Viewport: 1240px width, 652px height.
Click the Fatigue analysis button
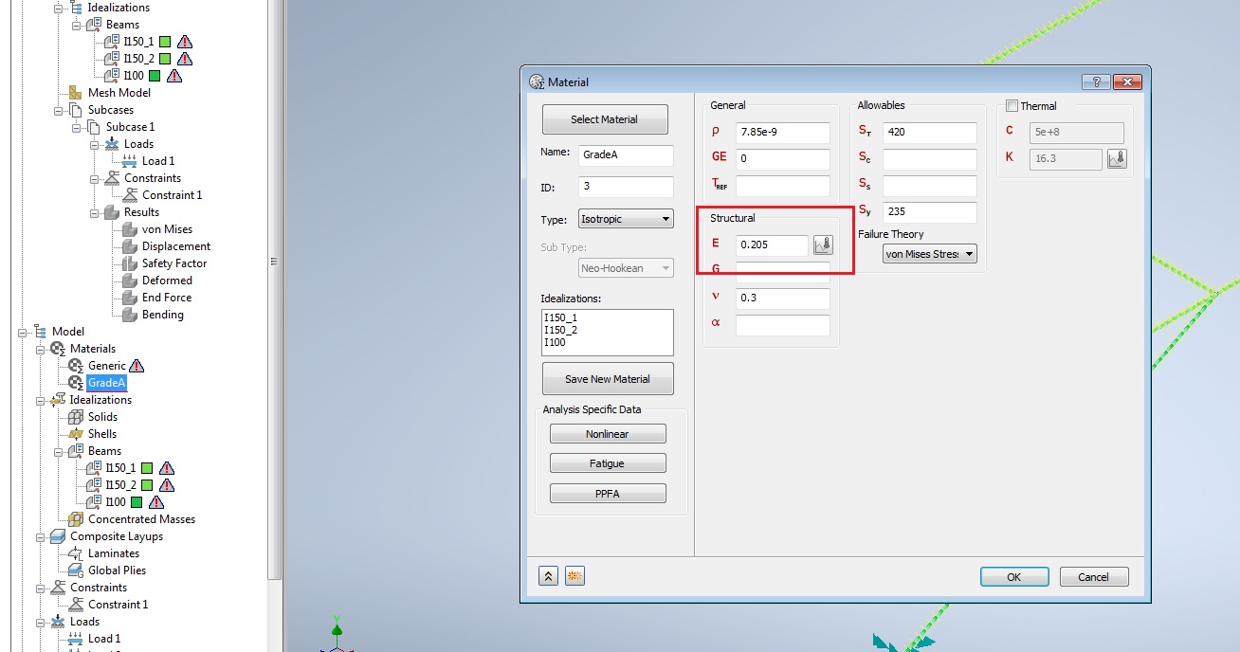(x=607, y=462)
